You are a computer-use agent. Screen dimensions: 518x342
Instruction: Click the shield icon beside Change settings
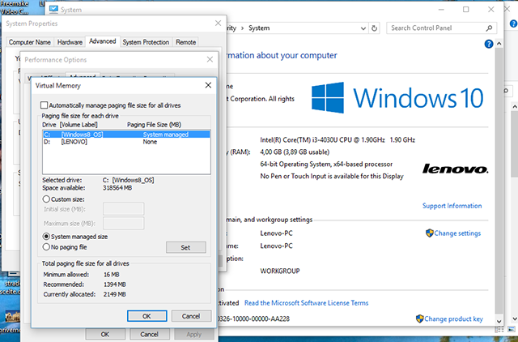tap(429, 233)
